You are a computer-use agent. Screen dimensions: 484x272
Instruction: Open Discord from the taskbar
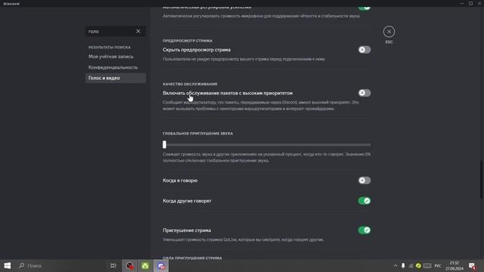point(161,265)
